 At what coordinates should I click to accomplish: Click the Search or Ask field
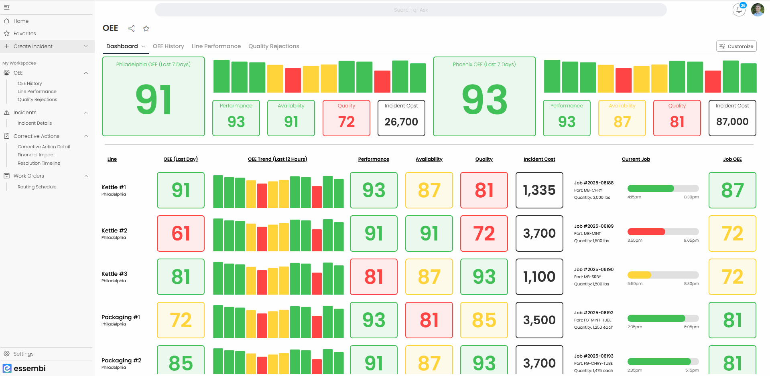(411, 10)
